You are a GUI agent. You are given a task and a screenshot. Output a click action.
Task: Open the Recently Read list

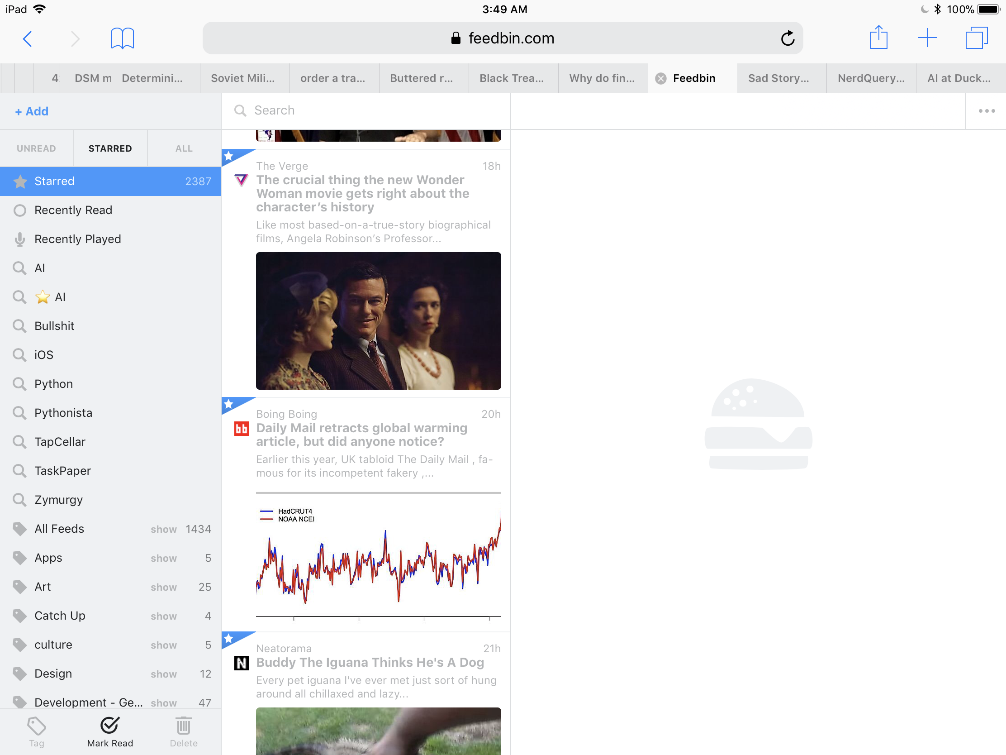point(73,210)
